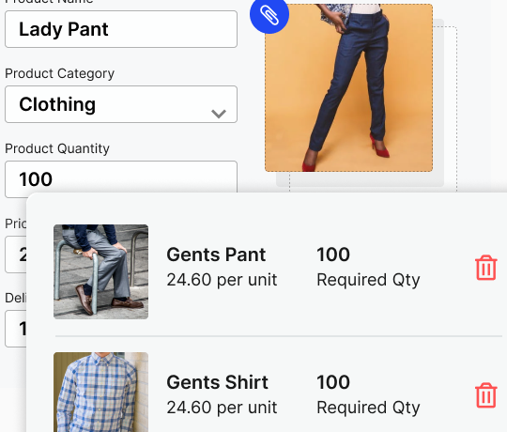Click the Product Category label

pyautogui.click(x=59, y=74)
